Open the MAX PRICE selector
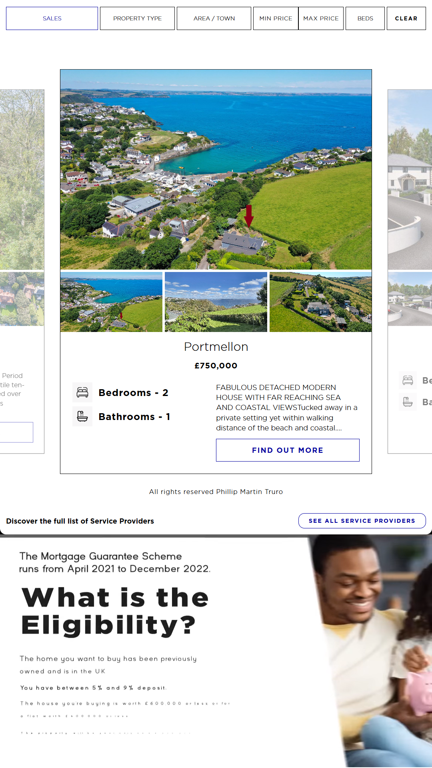Screen dimensions: 432x768 (x=321, y=18)
